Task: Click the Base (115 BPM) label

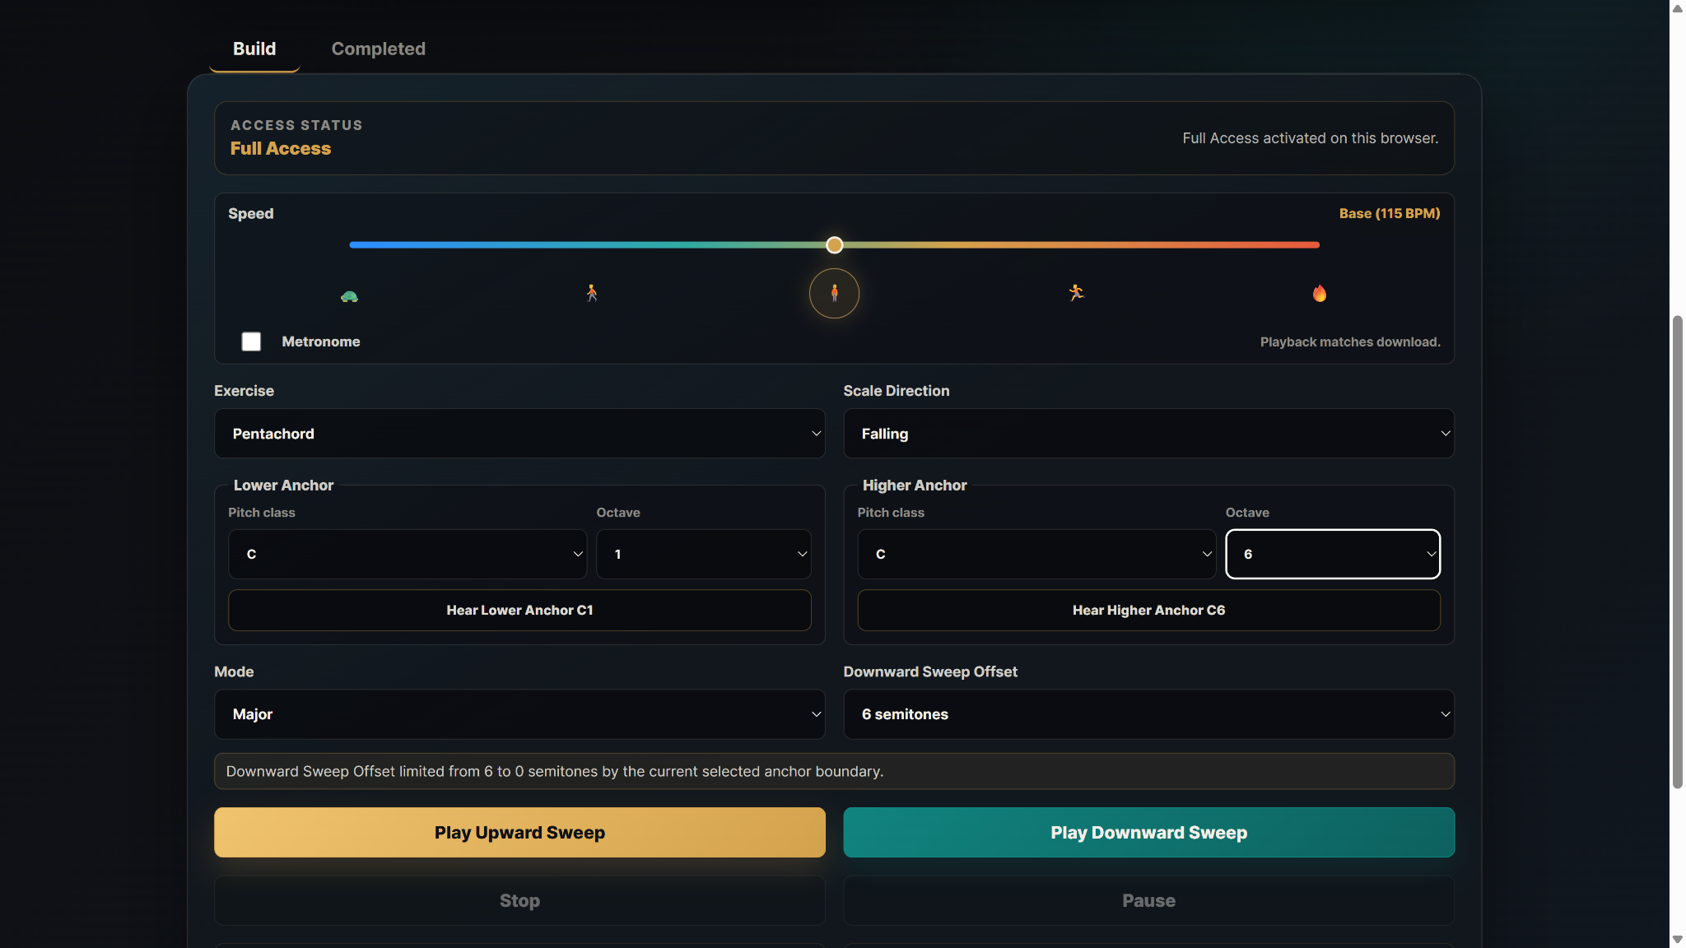Action: [x=1389, y=213]
